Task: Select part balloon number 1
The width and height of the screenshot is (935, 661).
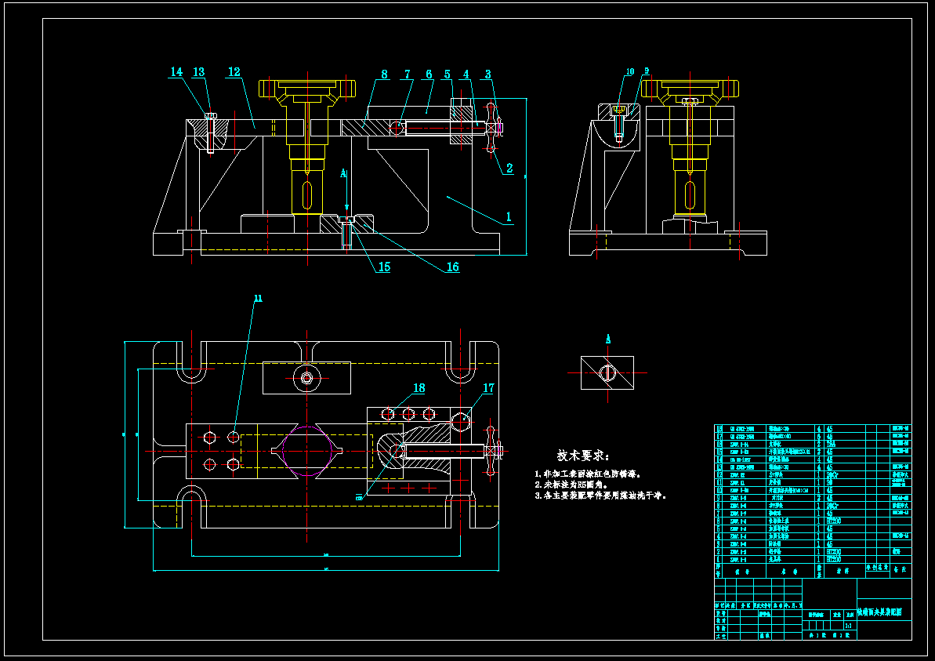Action: pyautogui.click(x=509, y=216)
